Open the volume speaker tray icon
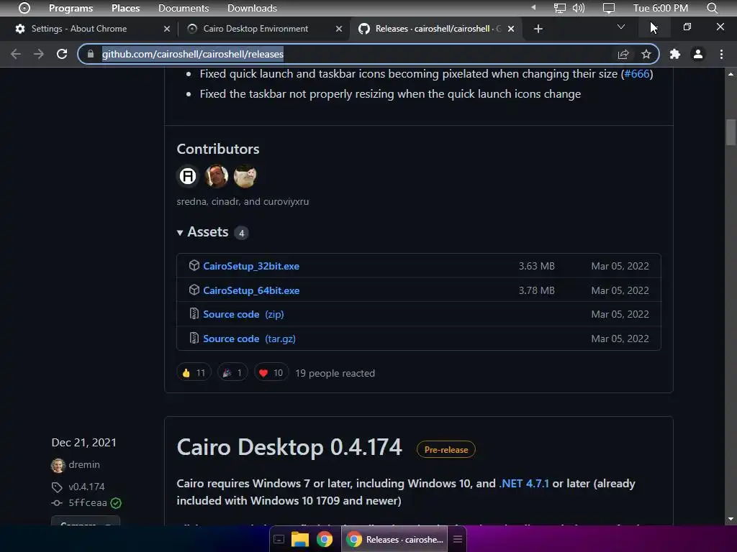Screen dimensions: 737x552 point(579,8)
